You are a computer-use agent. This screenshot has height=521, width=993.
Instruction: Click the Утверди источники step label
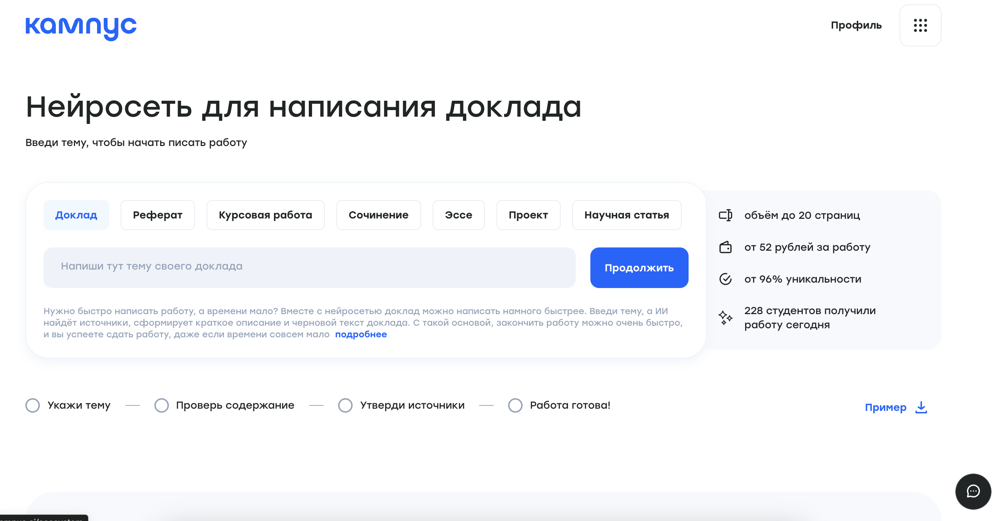[412, 405]
